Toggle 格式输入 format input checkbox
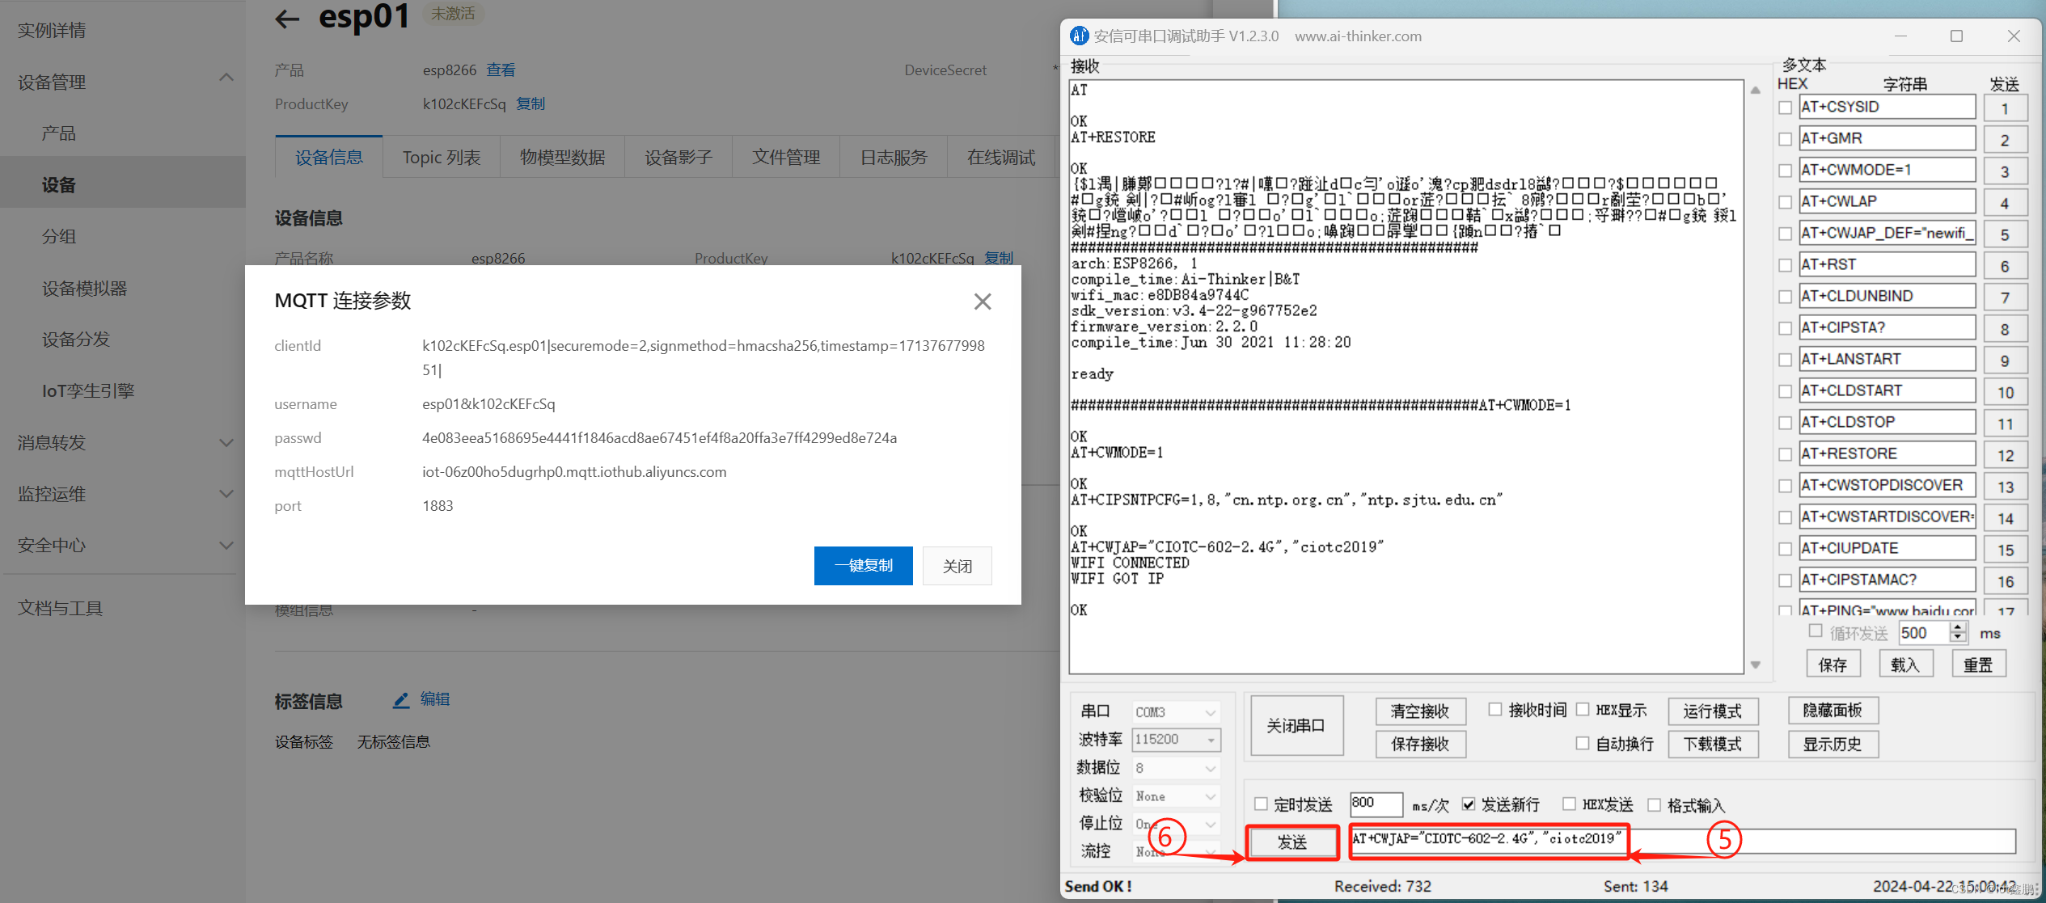The height and width of the screenshot is (903, 2046). (1654, 804)
